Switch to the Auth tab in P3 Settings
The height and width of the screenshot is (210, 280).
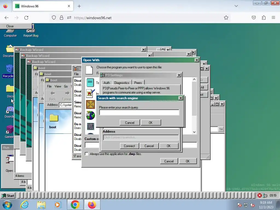[x=107, y=83]
